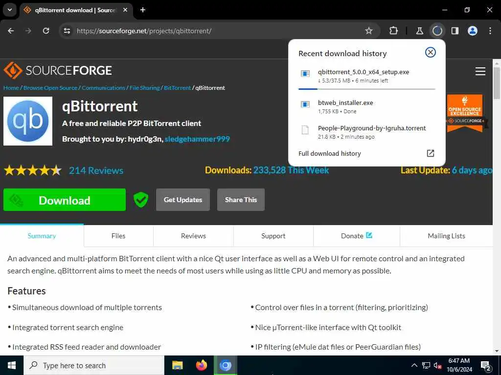The image size is (501, 375).
Task: Click the torrent file document icon
Action: pyautogui.click(x=305, y=130)
